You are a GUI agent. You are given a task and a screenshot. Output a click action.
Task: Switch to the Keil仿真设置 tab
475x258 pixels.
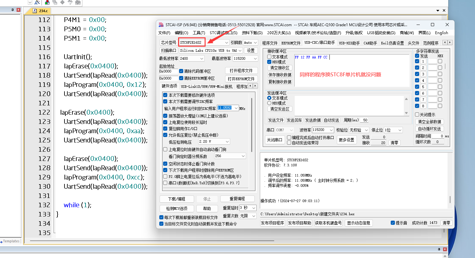click(392, 43)
